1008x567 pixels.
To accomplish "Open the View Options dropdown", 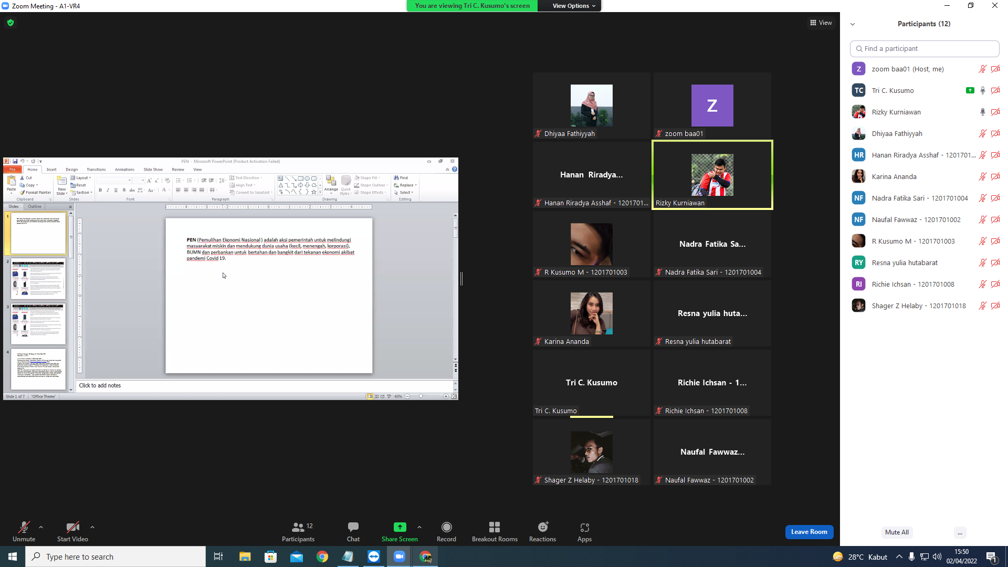I will tap(574, 6).
